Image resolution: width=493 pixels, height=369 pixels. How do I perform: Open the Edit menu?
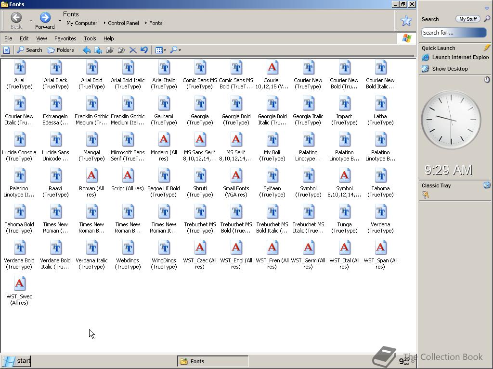click(24, 38)
